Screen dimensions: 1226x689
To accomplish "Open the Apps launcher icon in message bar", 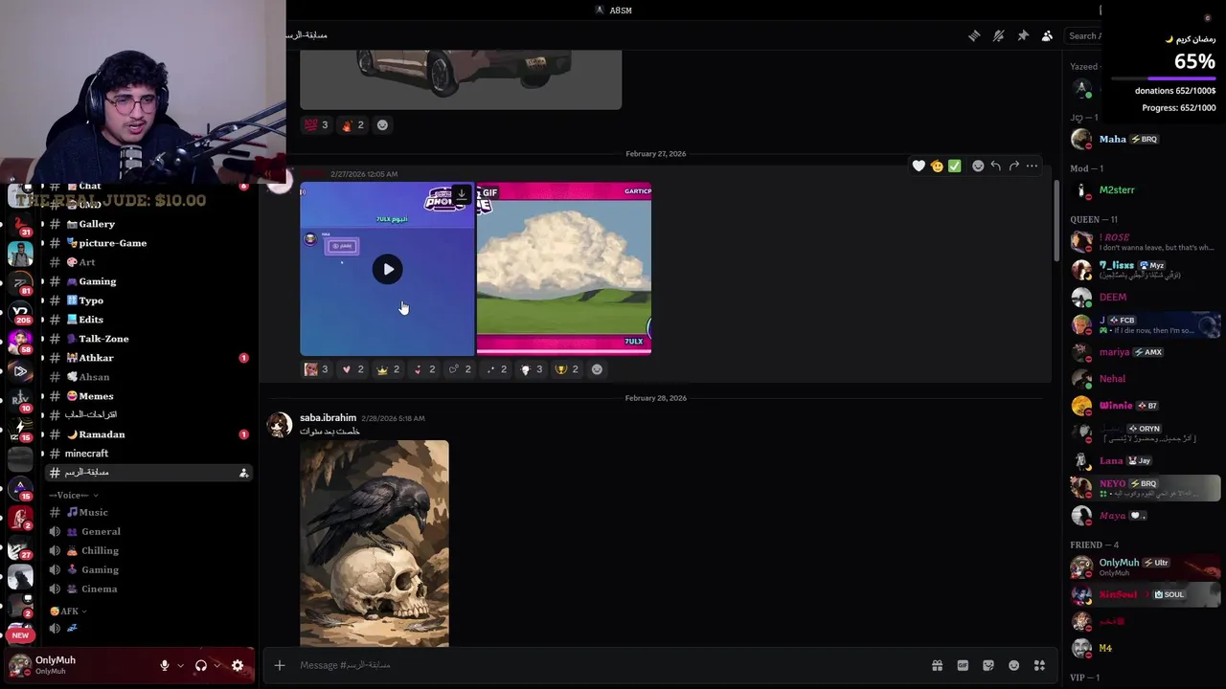I will (x=1039, y=665).
